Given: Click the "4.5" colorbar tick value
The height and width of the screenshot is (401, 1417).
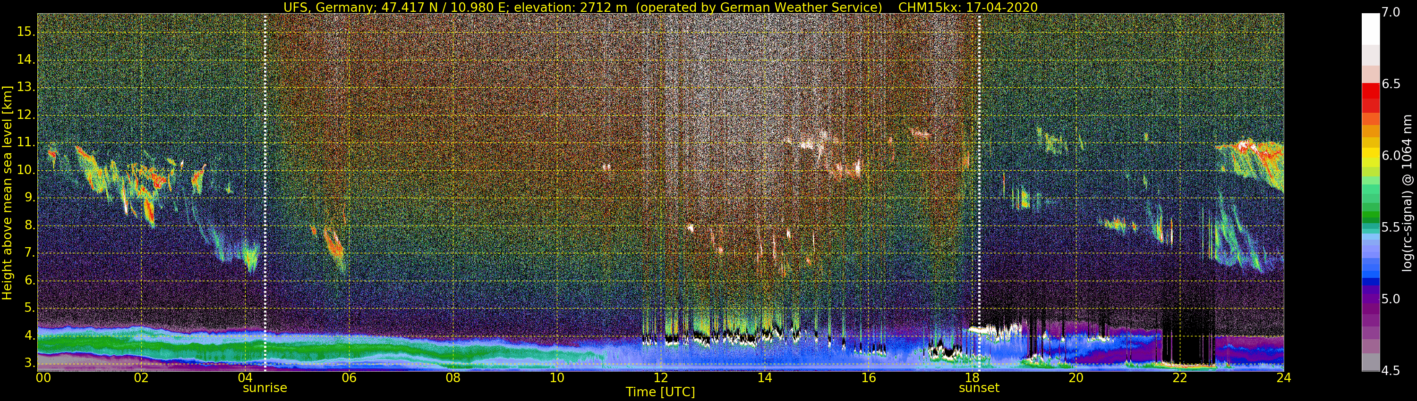Looking at the screenshot, I should (x=1391, y=371).
